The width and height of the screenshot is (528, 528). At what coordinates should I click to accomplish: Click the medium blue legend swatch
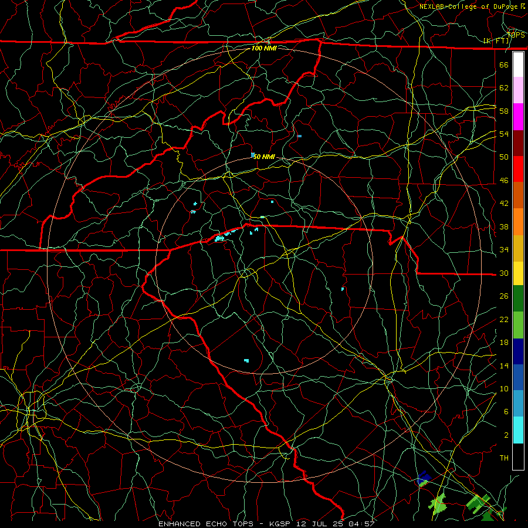518,377
